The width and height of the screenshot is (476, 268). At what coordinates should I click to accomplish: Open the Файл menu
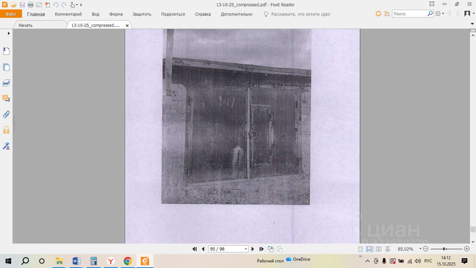pos(11,14)
